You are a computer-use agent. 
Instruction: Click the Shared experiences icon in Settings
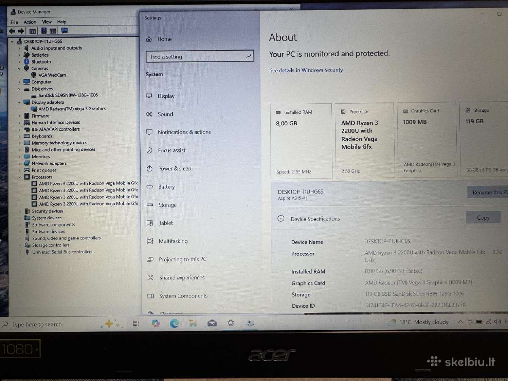[x=150, y=278]
